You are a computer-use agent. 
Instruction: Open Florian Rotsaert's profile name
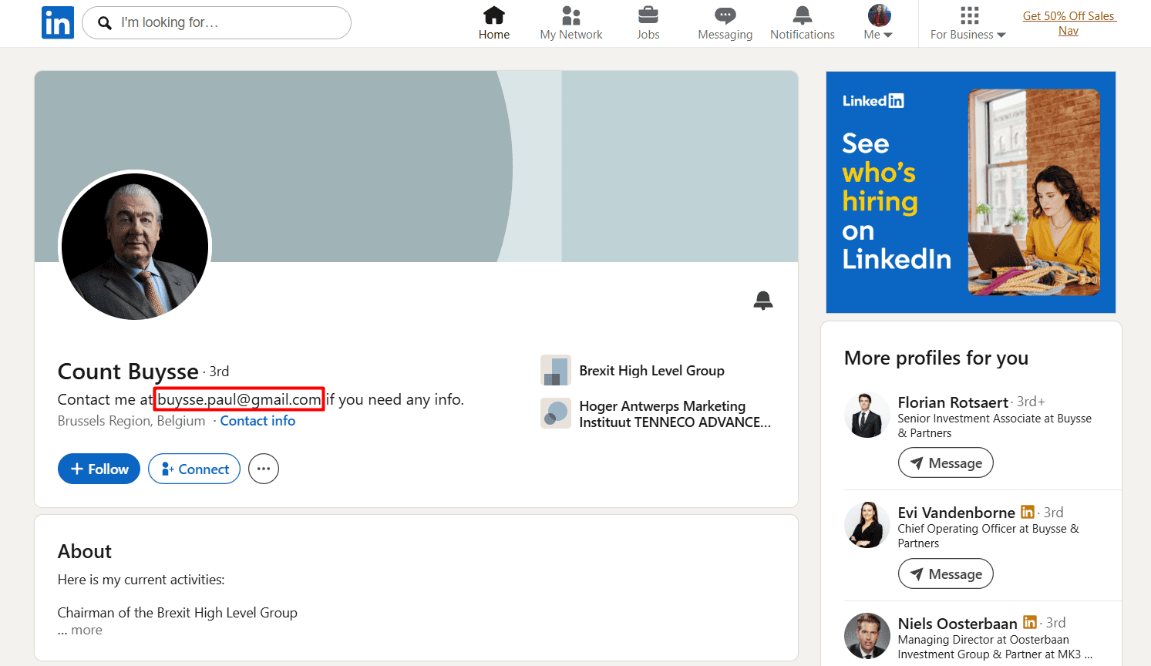click(953, 402)
